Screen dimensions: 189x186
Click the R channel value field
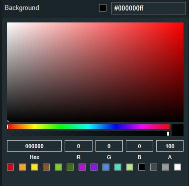[x=79, y=146]
